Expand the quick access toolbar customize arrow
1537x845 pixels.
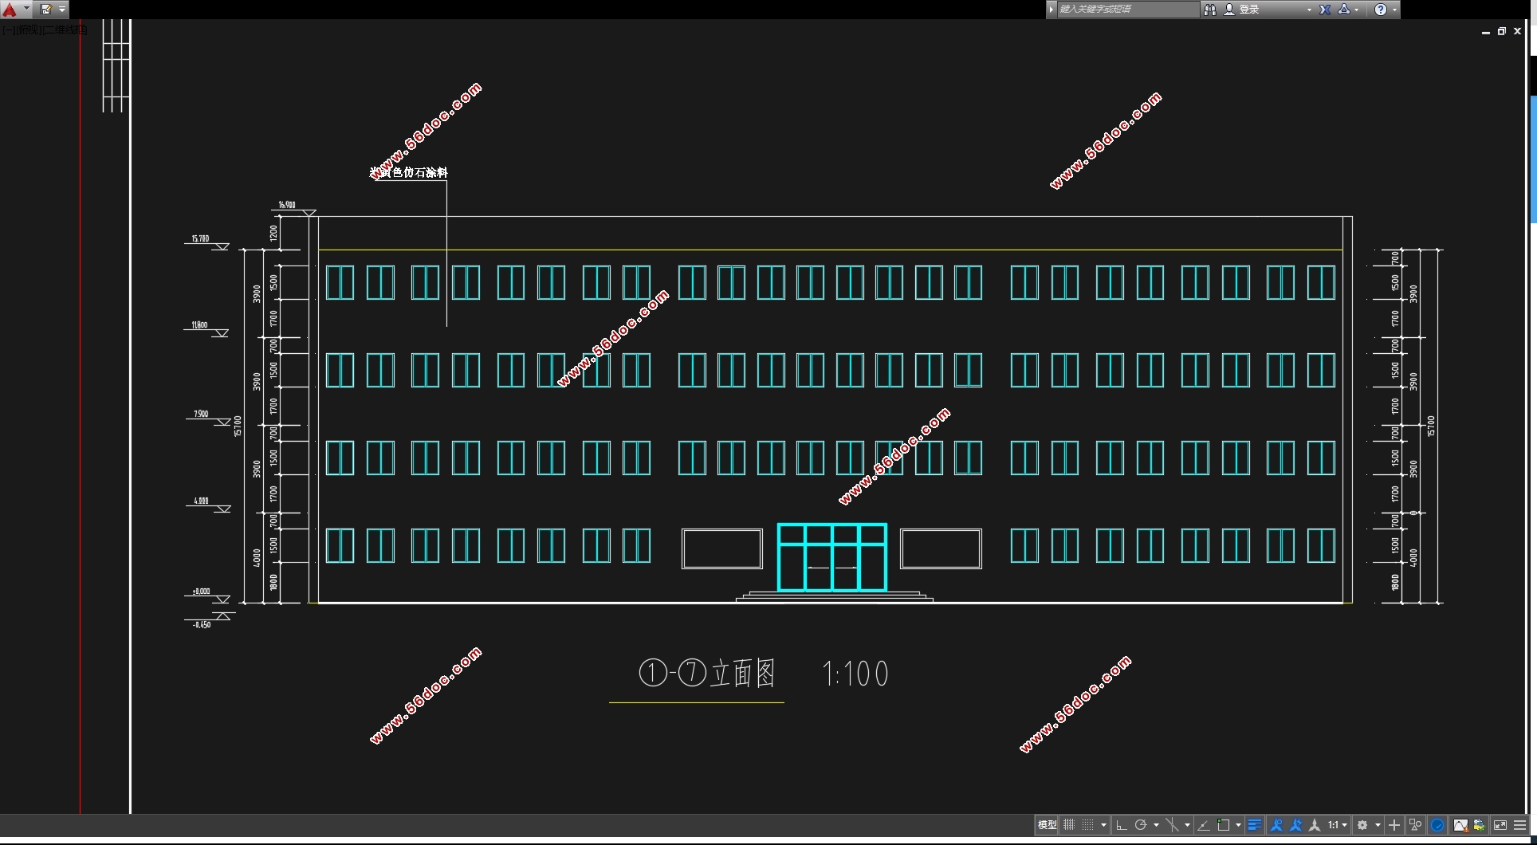[62, 10]
